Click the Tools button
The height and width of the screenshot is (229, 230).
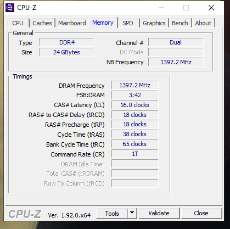click(x=112, y=213)
